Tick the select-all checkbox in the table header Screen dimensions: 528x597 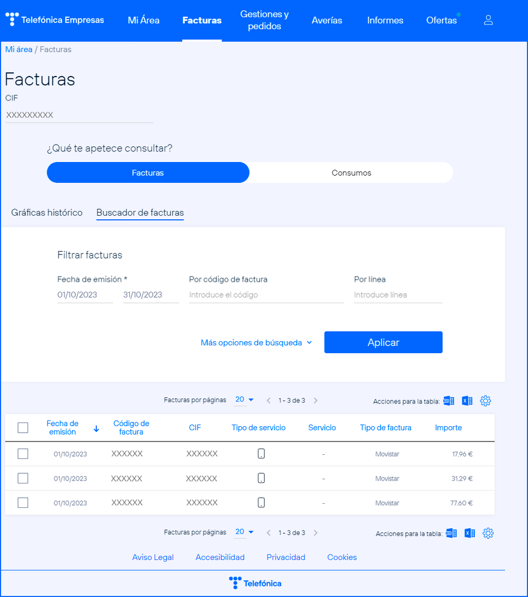click(23, 427)
